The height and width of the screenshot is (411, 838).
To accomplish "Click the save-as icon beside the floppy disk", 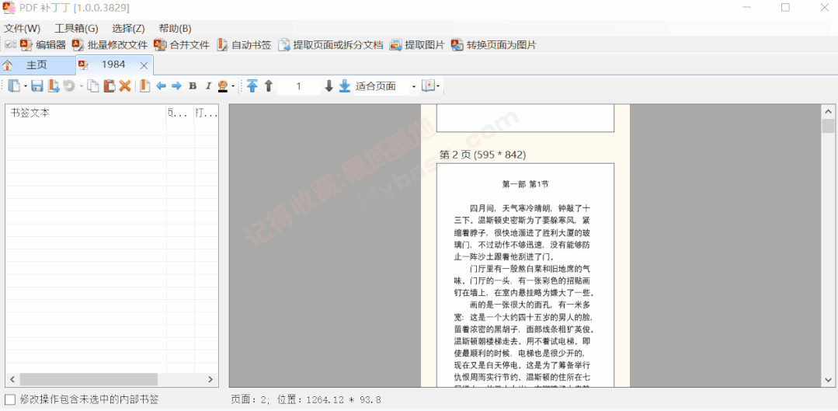I will click(x=54, y=86).
